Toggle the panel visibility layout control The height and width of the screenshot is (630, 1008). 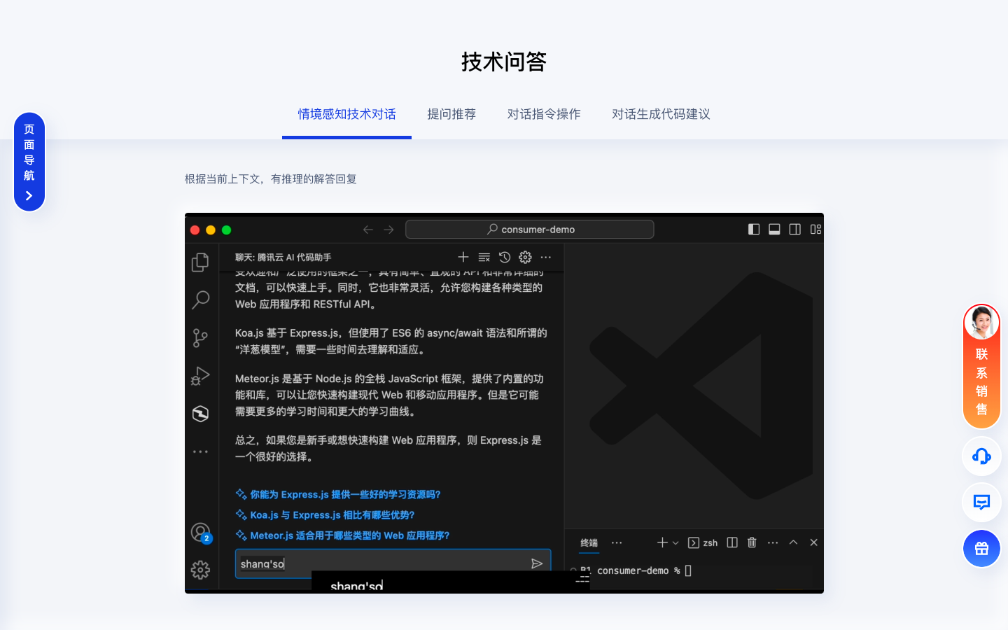774,229
